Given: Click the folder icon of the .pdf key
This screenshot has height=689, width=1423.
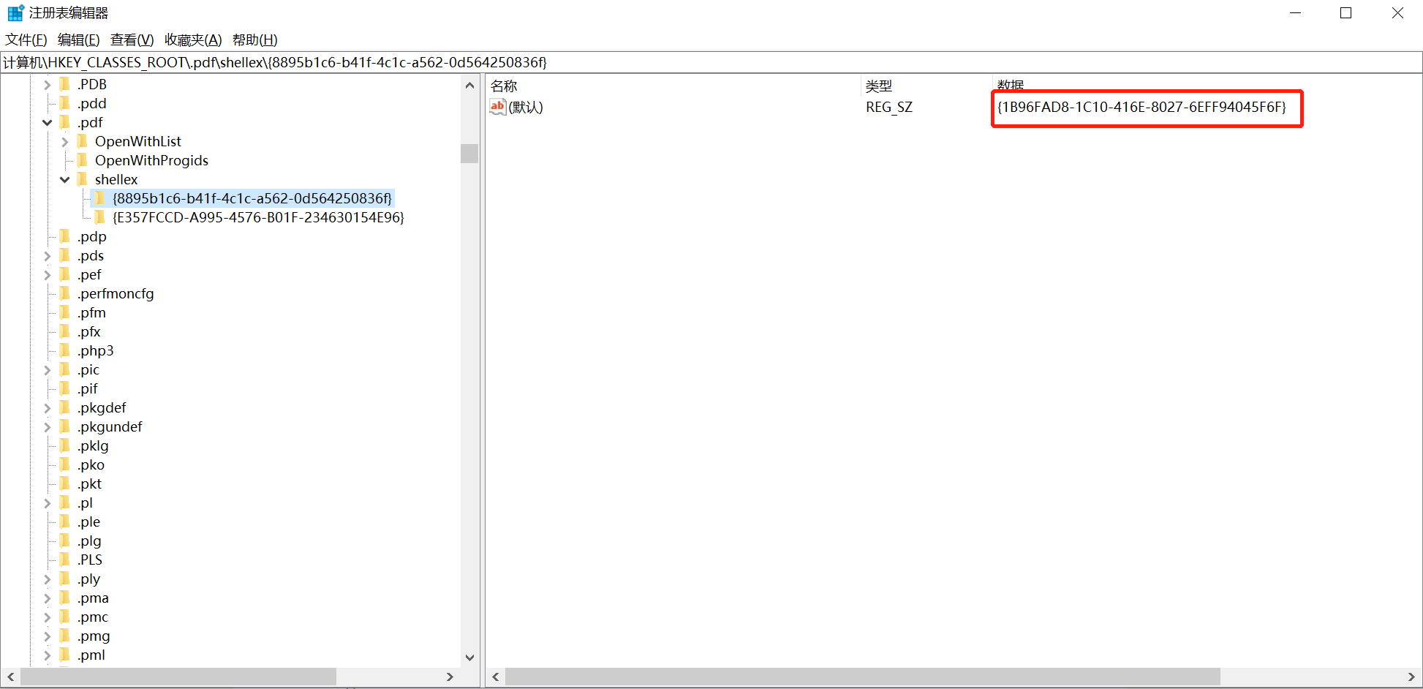Looking at the screenshot, I should click(65, 122).
